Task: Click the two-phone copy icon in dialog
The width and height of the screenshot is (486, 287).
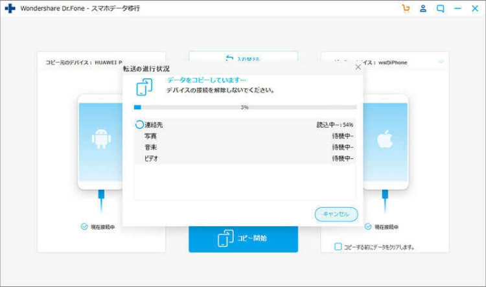Action: (x=144, y=86)
